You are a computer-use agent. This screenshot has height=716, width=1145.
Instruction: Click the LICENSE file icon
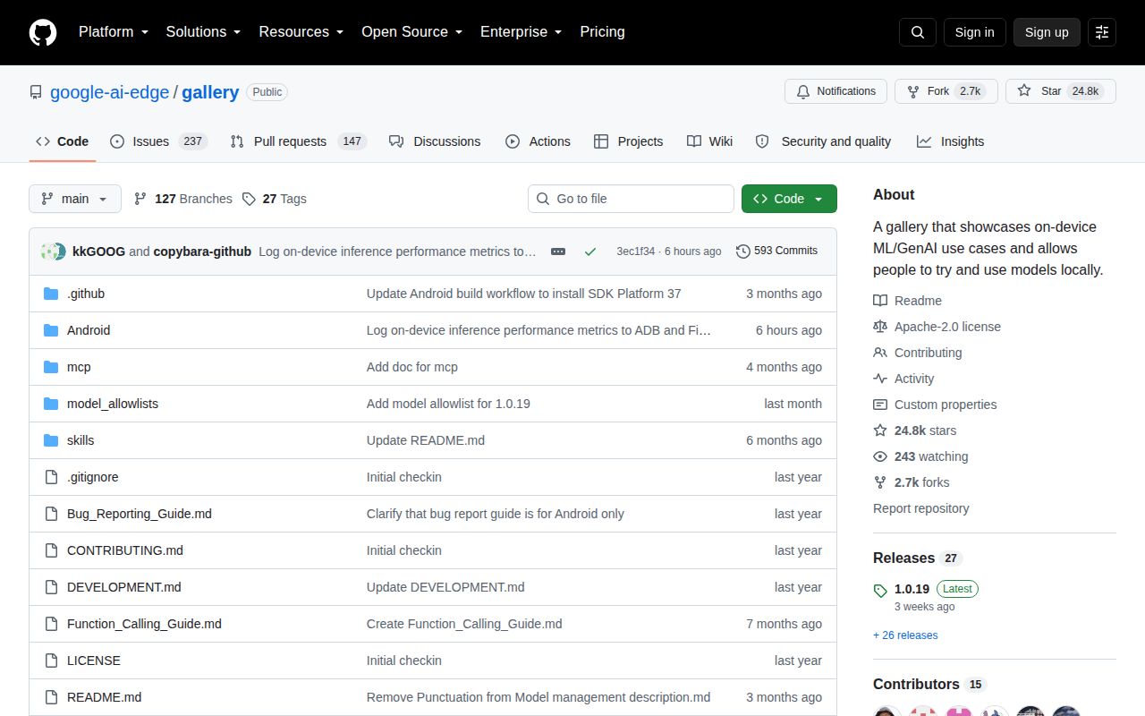tap(51, 661)
